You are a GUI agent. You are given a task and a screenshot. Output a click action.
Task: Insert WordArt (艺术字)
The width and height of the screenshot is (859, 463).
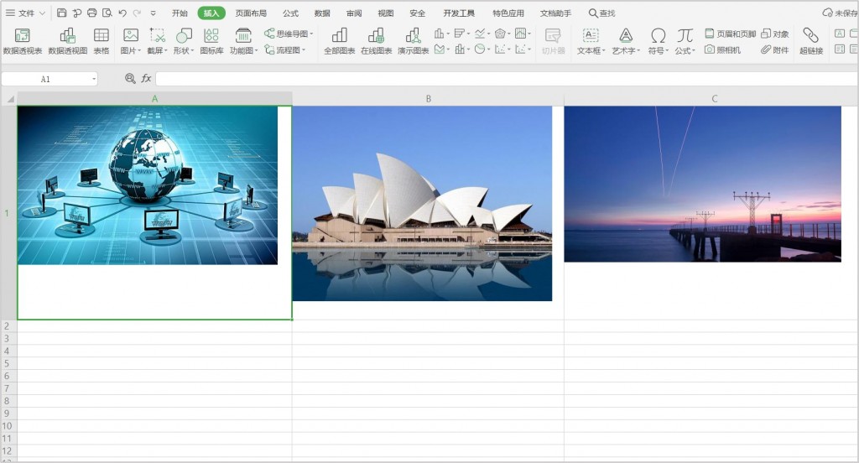[626, 41]
